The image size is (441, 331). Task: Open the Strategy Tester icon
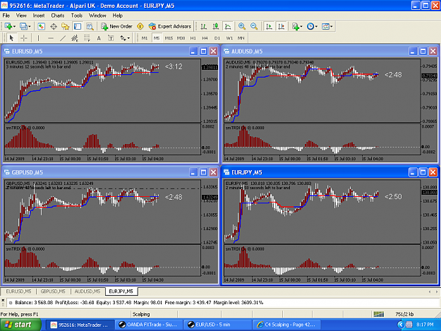coord(90,26)
